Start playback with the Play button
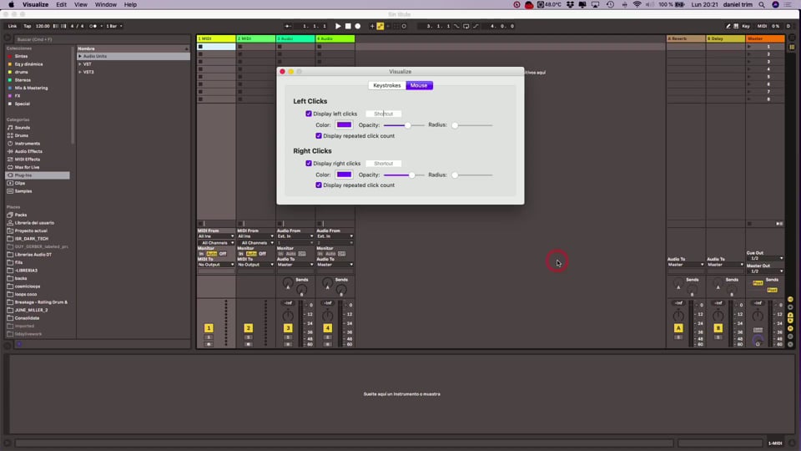The image size is (801, 451). click(338, 26)
